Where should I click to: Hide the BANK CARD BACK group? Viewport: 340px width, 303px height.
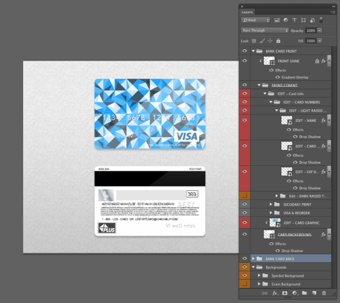point(245,258)
